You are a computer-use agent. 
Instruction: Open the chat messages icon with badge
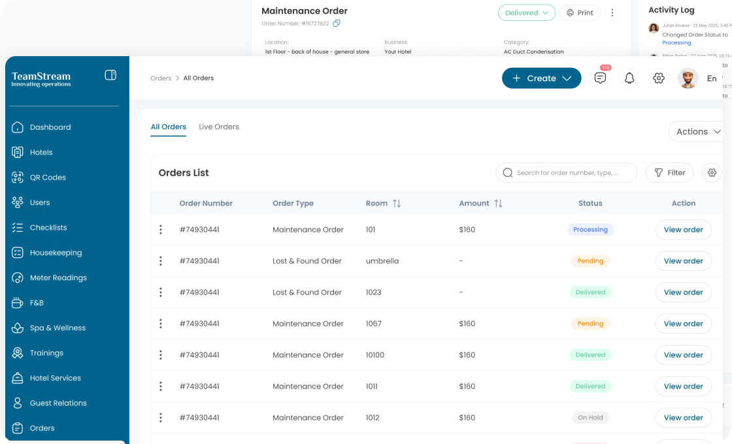600,78
